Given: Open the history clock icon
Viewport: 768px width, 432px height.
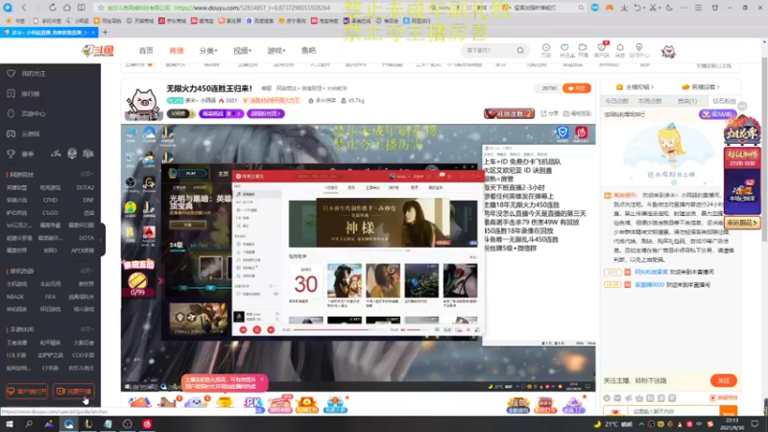Looking at the screenshot, I should 545,50.
